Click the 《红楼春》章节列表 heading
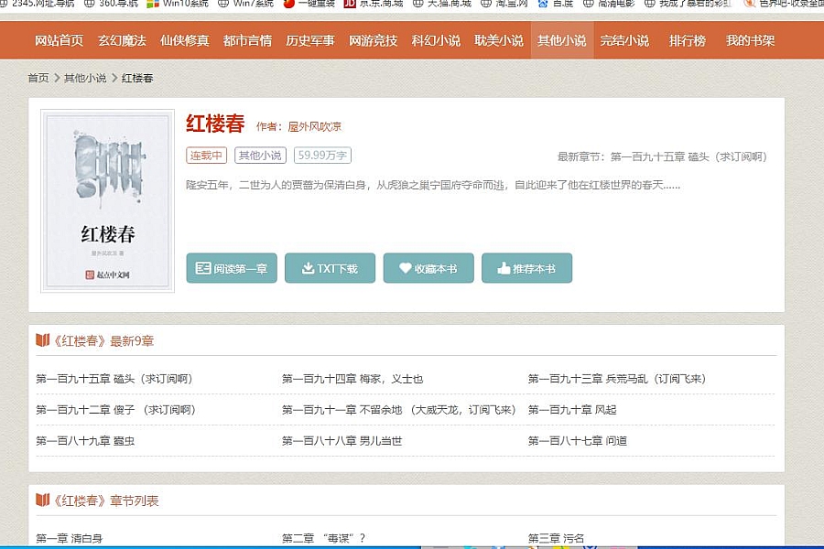824x549 pixels. pos(105,501)
